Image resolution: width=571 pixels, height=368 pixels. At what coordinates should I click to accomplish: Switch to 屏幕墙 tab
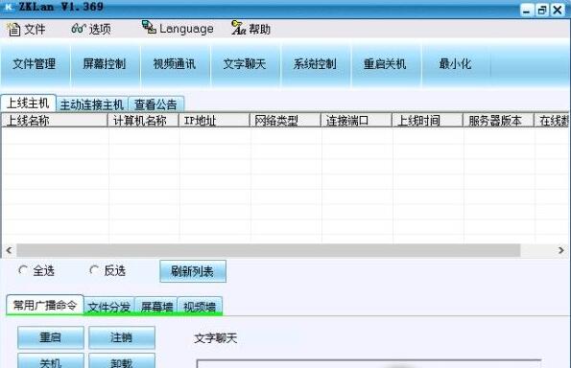(156, 307)
